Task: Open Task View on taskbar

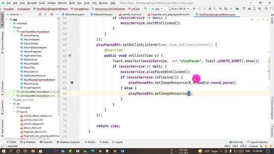Action: (x=25, y=151)
